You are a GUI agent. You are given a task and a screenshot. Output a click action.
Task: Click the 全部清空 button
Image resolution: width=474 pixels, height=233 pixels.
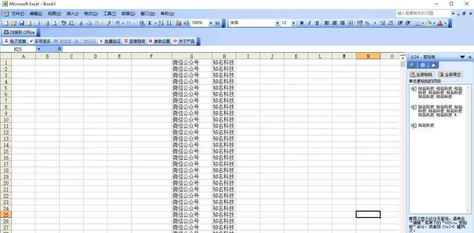450,75
